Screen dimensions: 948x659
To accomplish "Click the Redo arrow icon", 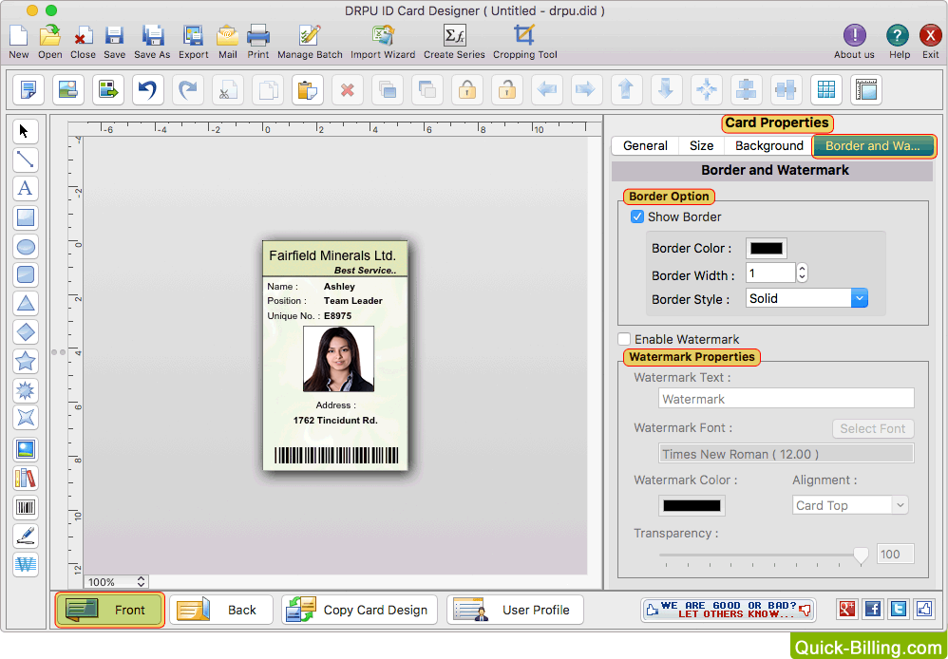I will pyautogui.click(x=187, y=90).
